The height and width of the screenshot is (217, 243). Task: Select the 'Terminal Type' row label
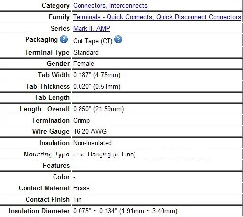[x=47, y=53]
